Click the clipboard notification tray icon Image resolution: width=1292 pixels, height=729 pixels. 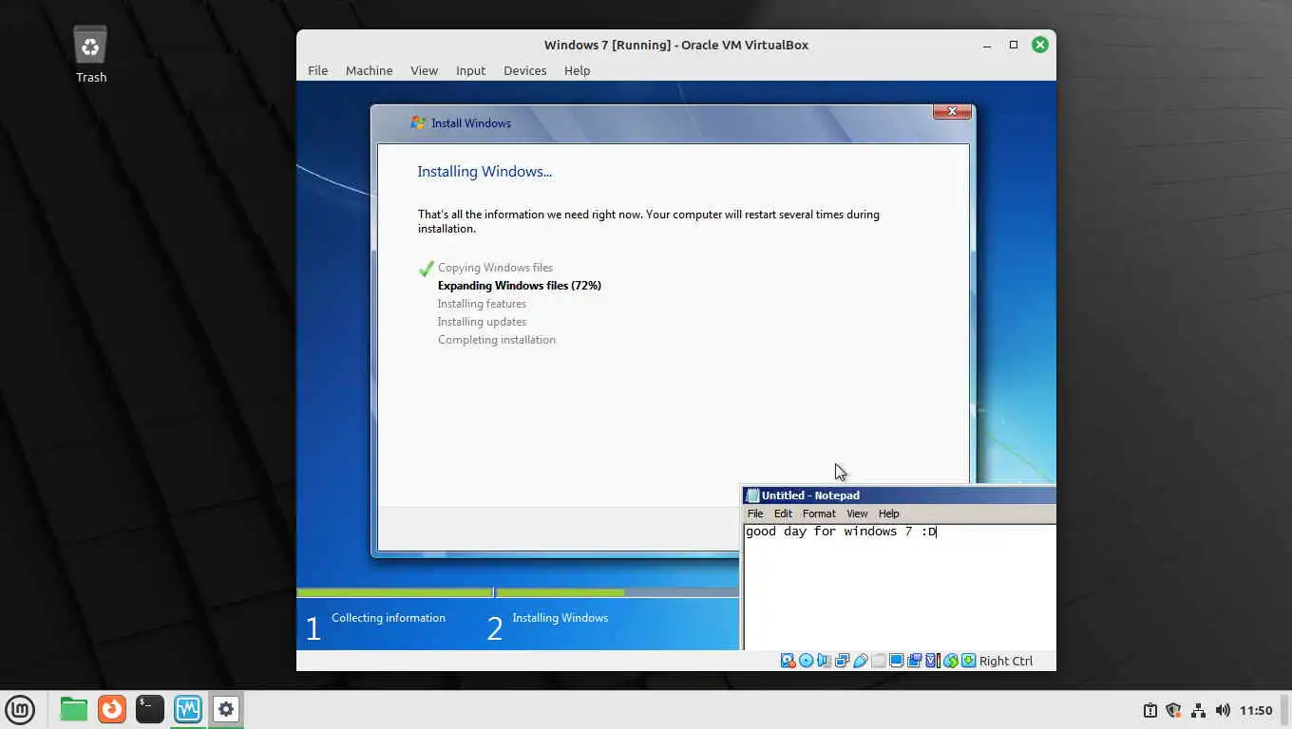click(1149, 710)
